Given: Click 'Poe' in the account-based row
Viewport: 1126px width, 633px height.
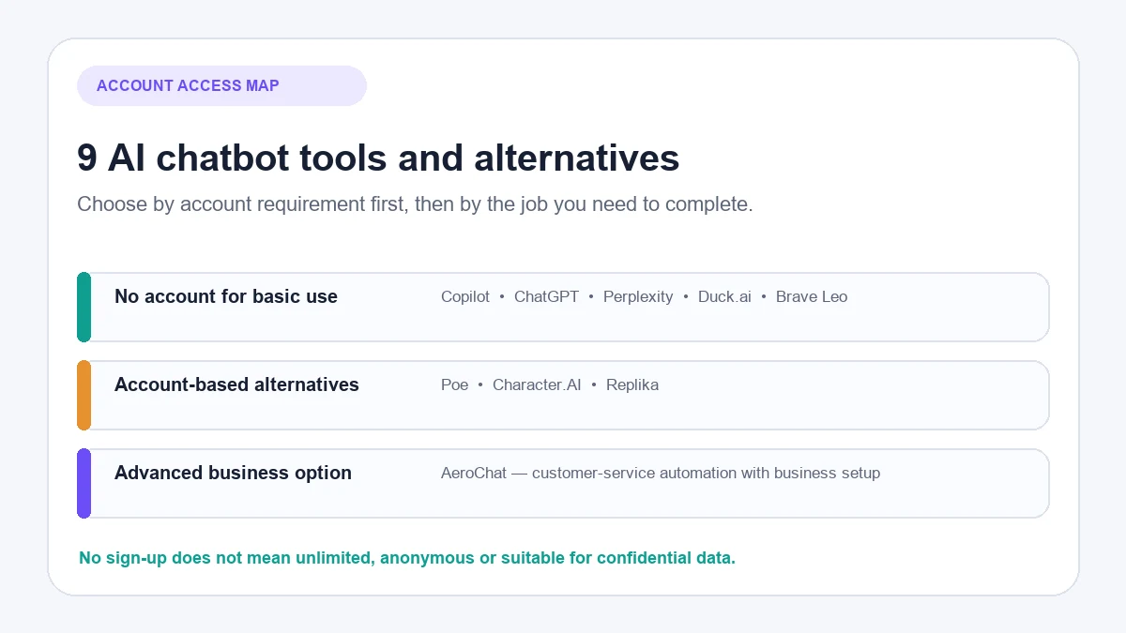Looking at the screenshot, I should [454, 384].
